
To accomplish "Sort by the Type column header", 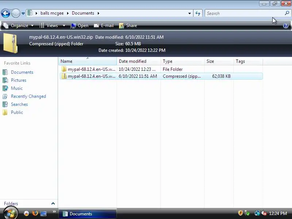I will [182, 61].
